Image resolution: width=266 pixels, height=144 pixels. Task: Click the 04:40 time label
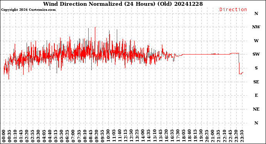tap(50, 136)
